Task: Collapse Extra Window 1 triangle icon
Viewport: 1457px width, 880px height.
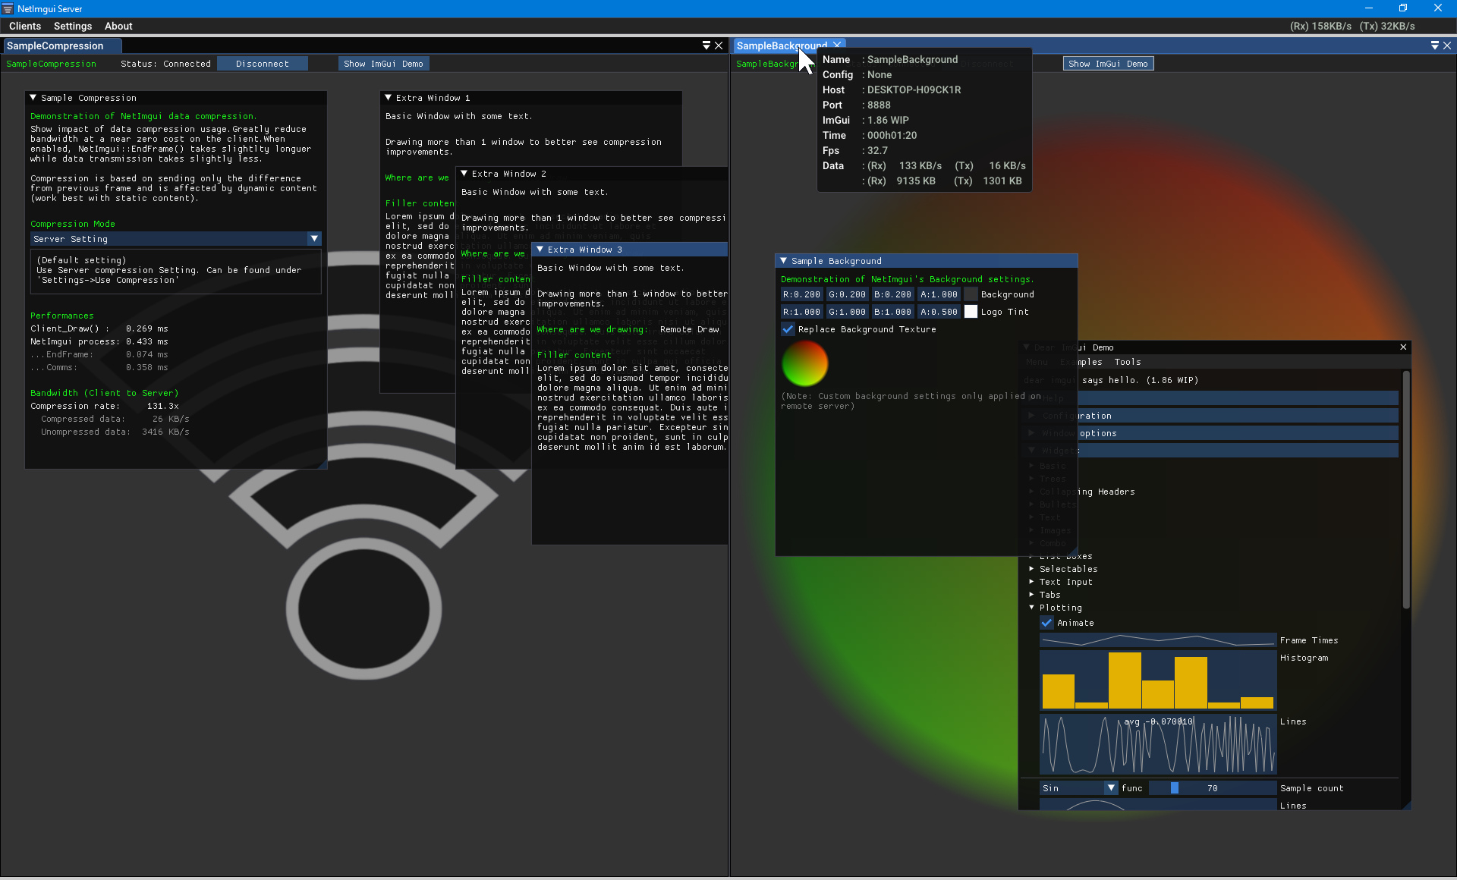Action: point(389,98)
